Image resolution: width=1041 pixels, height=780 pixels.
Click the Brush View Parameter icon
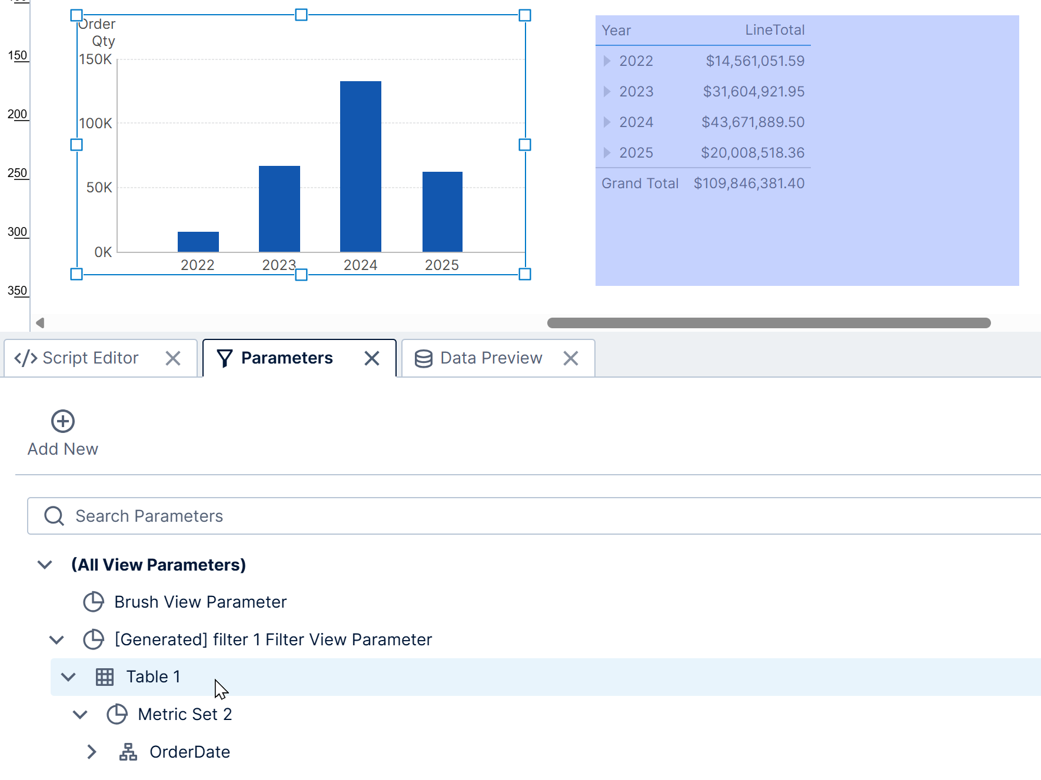coord(93,602)
